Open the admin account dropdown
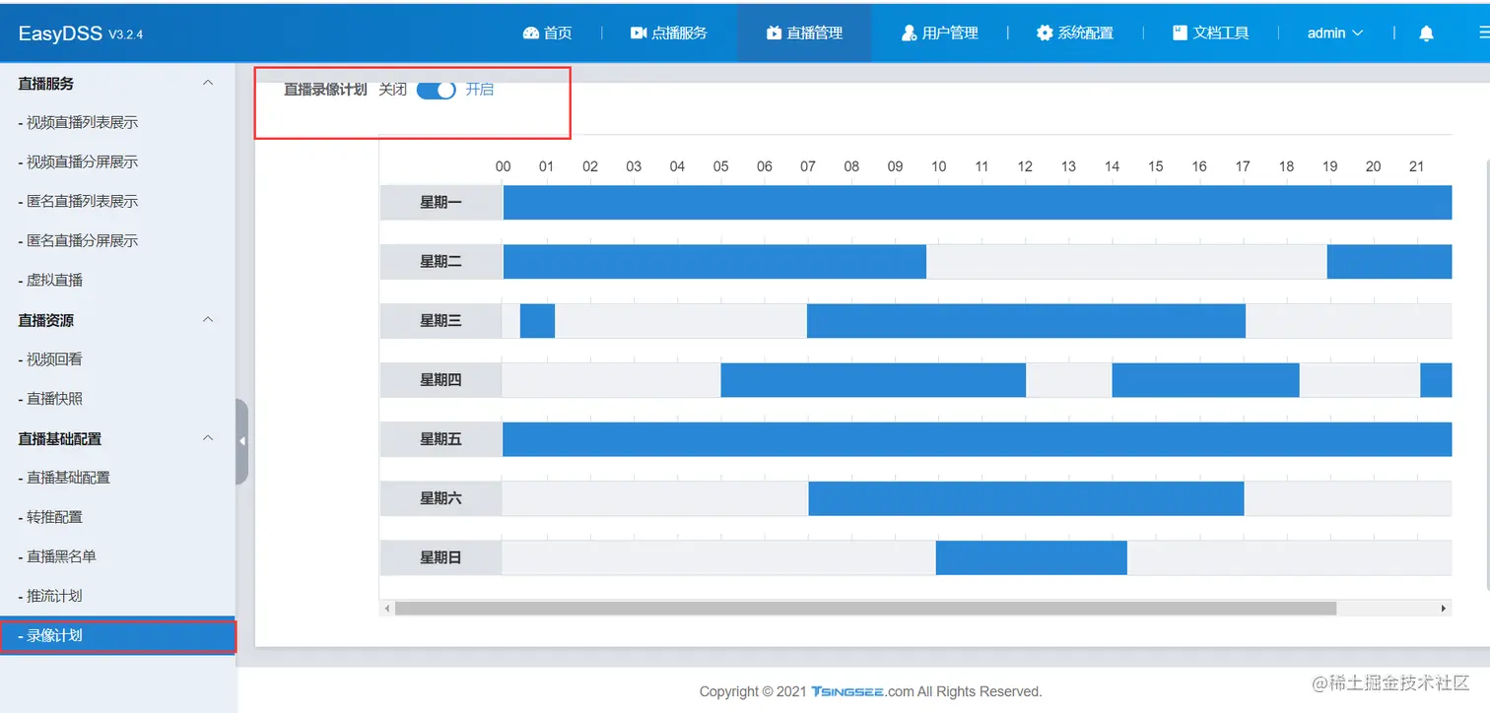Screen dimensions: 1490x713 (1335, 32)
